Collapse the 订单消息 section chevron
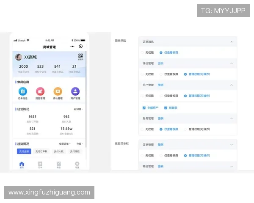The height and width of the screenshot is (203, 254). tap(232, 42)
